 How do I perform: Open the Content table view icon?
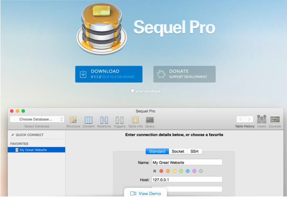(89, 120)
